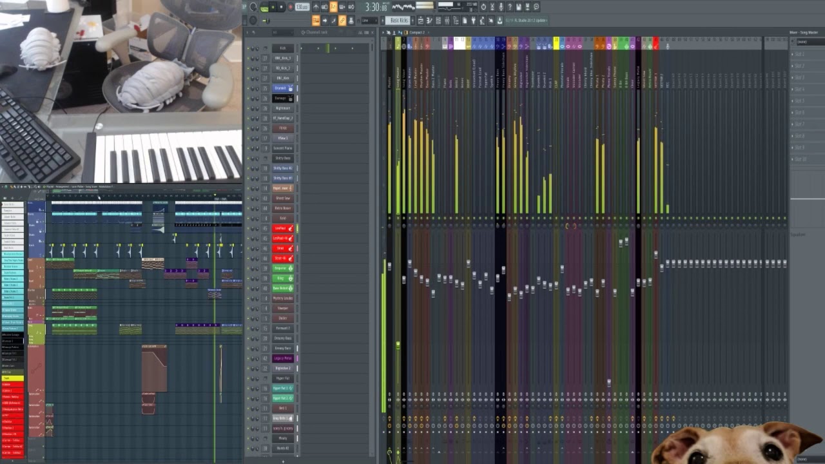Add a new pattern with the plus next to Basic Kicks
The width and height of the screenshot is (825, 464).
412,21
